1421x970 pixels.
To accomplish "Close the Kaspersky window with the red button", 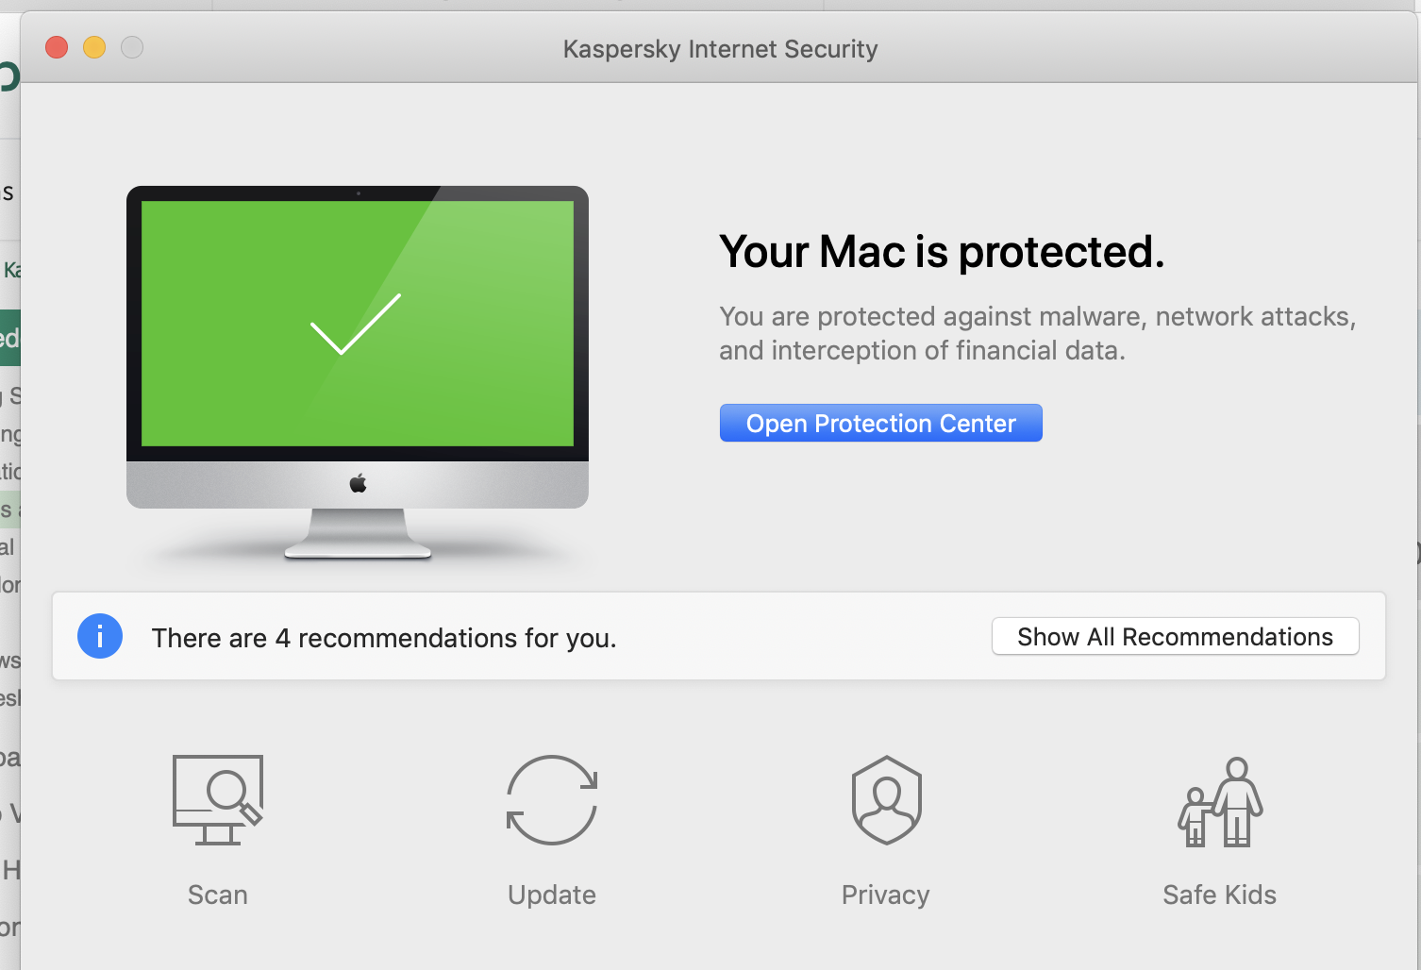I will pyautogui.click(x=57, y=47).
